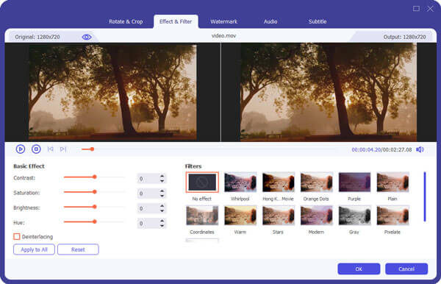Click the Reset button

click(x=78, y=249)
